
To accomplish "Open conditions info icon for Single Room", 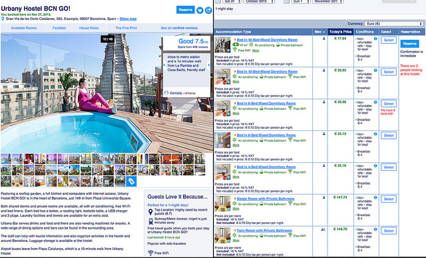I will pyautogui.click(x=375, y=197).
